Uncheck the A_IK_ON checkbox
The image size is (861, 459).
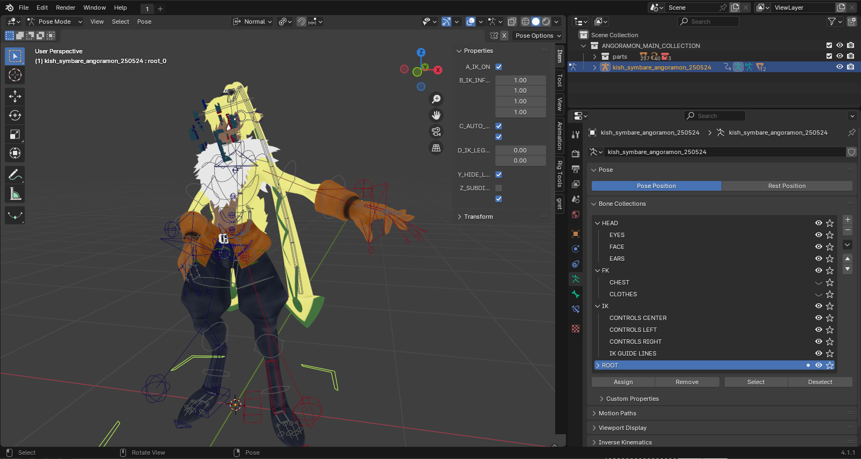click(499, 67)
